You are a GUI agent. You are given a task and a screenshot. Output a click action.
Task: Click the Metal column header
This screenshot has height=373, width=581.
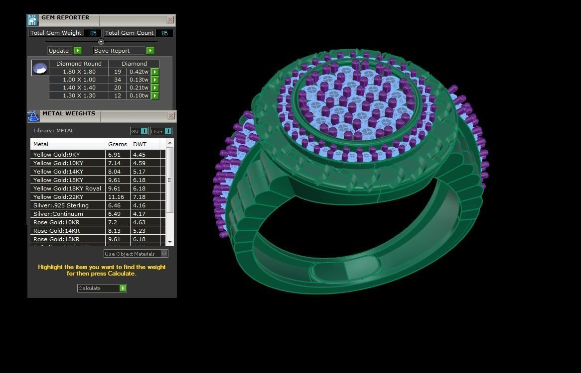[x=68, y=144]
